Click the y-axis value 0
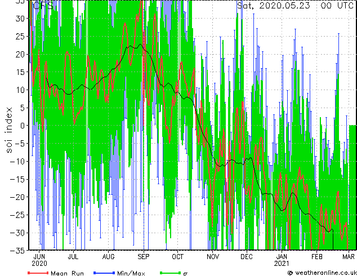Image resolution: width=357 pixels, height=276 pixels. coord(22,126)
